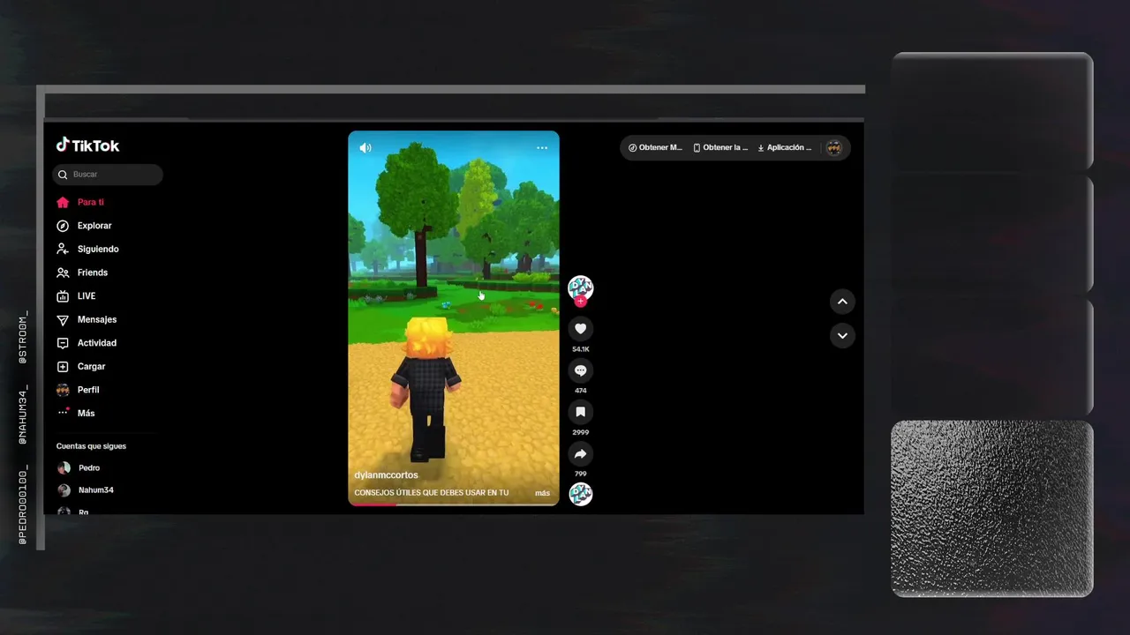The height and width of the screenshot is (635, 1130).
Task: Open the spinning sound disc icon
Action: coord(580,494)
